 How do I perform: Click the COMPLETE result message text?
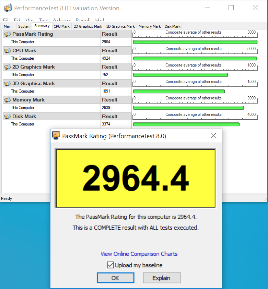click(136, 228)
